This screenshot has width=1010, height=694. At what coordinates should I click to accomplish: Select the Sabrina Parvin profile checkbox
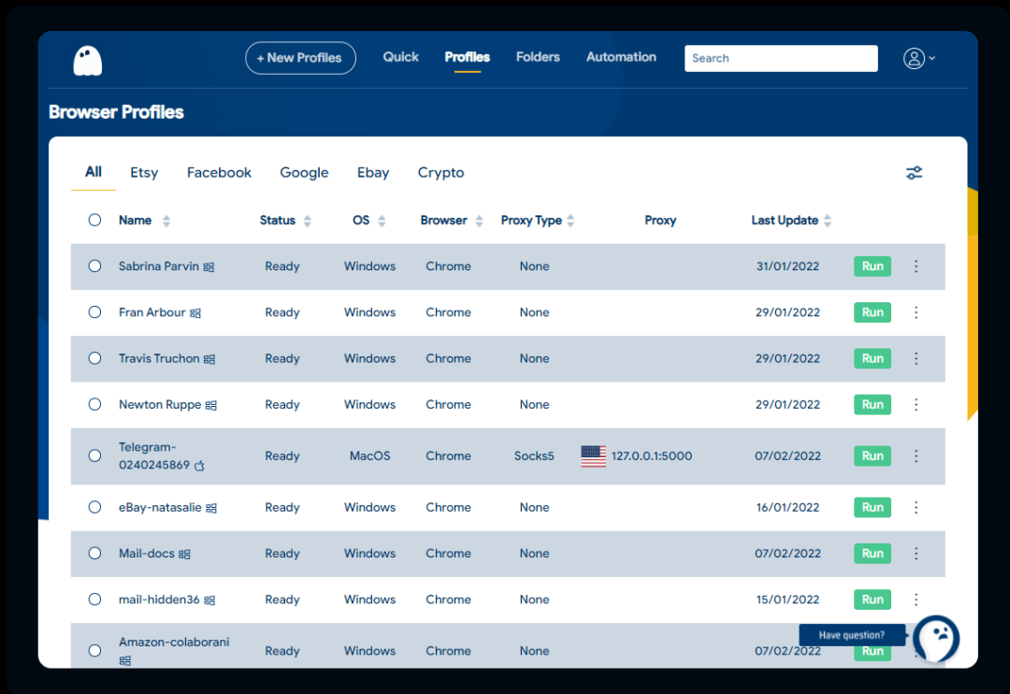pyautogui.click(x=94, y=267)
